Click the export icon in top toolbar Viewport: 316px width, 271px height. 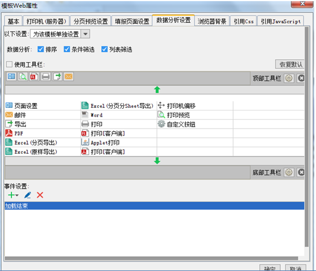point(57,76)
